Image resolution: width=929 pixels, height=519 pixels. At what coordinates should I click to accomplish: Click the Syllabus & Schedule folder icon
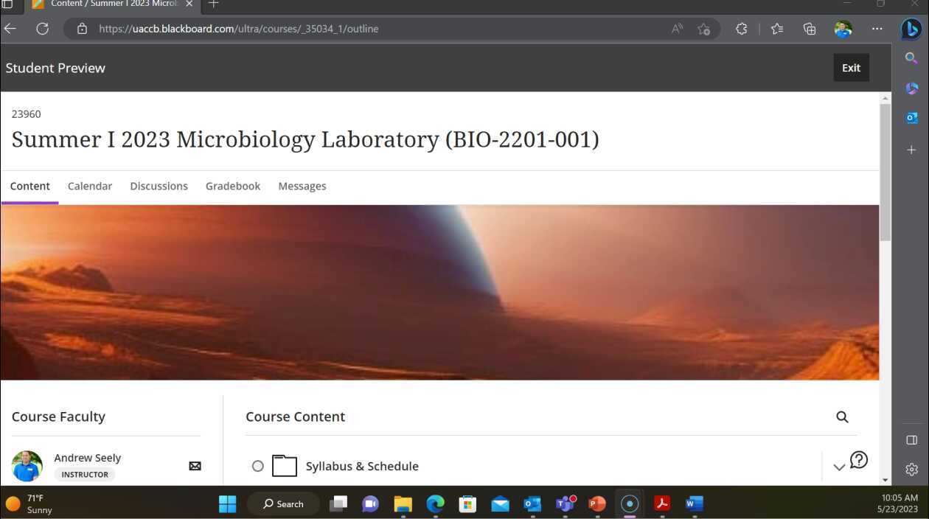[x=284, y=465]
